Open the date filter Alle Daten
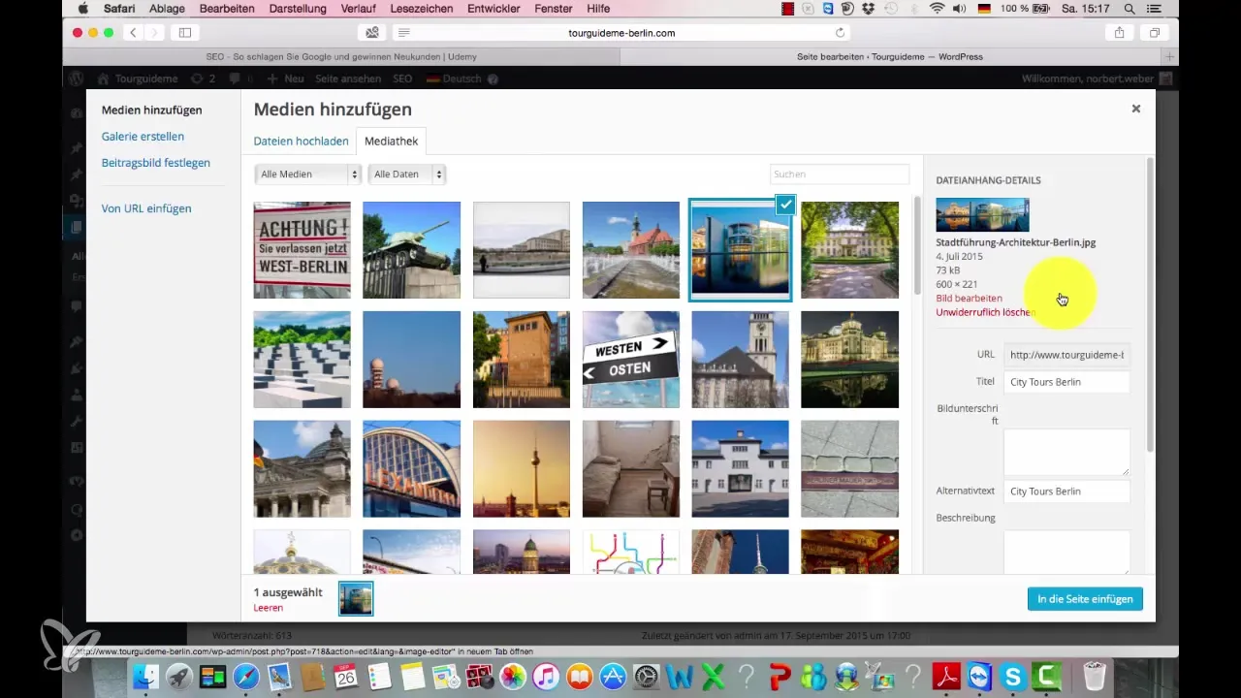This screenshot has width=1241, height=698. [406, 174]
